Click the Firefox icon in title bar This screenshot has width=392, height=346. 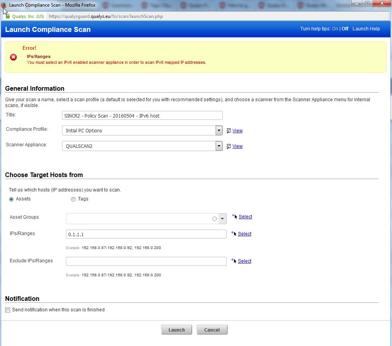(x=4, y=5)
